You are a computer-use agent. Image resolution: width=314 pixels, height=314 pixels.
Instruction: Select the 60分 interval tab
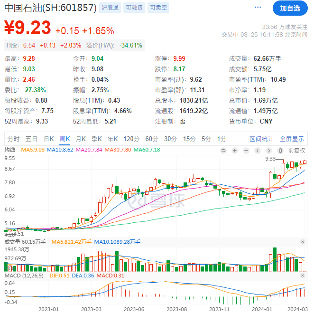pyautogui.click(x=152, y=139)
